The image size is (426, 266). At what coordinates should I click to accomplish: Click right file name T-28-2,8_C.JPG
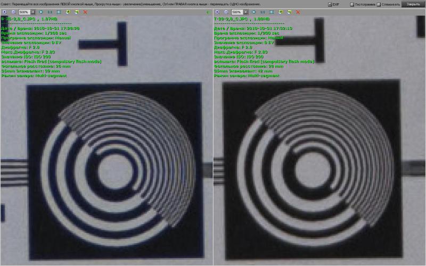(x=231, y=19)
